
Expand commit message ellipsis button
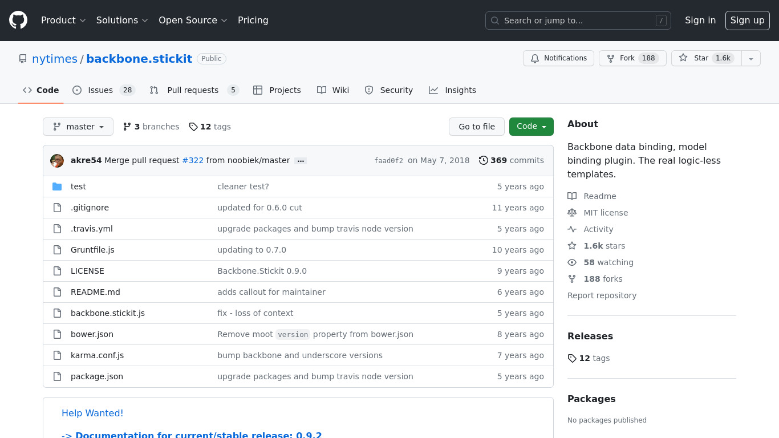(301, 161)
